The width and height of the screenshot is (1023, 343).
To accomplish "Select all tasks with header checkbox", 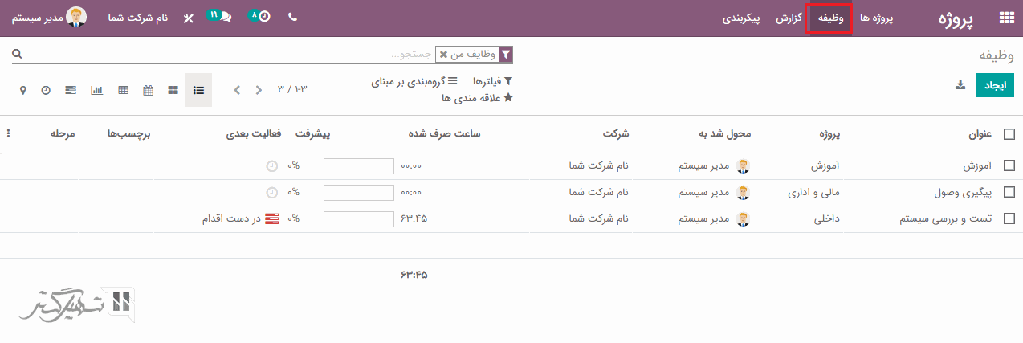I will pyautogui.click(x=1009, y=134).
